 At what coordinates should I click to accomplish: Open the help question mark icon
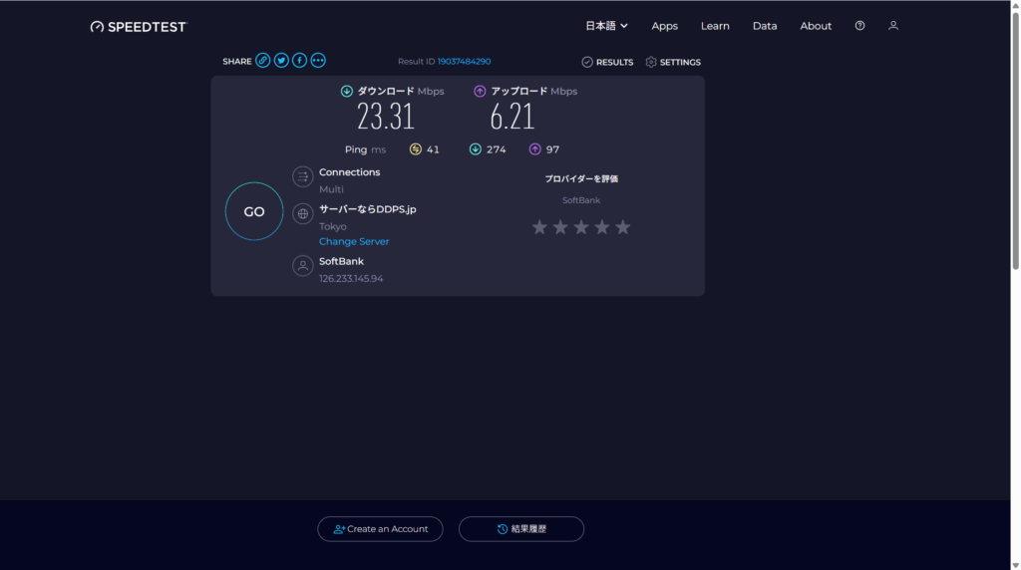click(x=859, y=26)
